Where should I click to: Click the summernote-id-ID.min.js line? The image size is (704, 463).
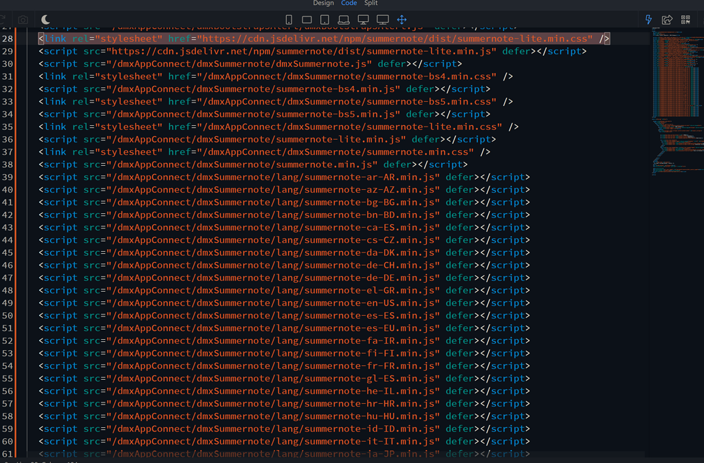tap(284, 429)
